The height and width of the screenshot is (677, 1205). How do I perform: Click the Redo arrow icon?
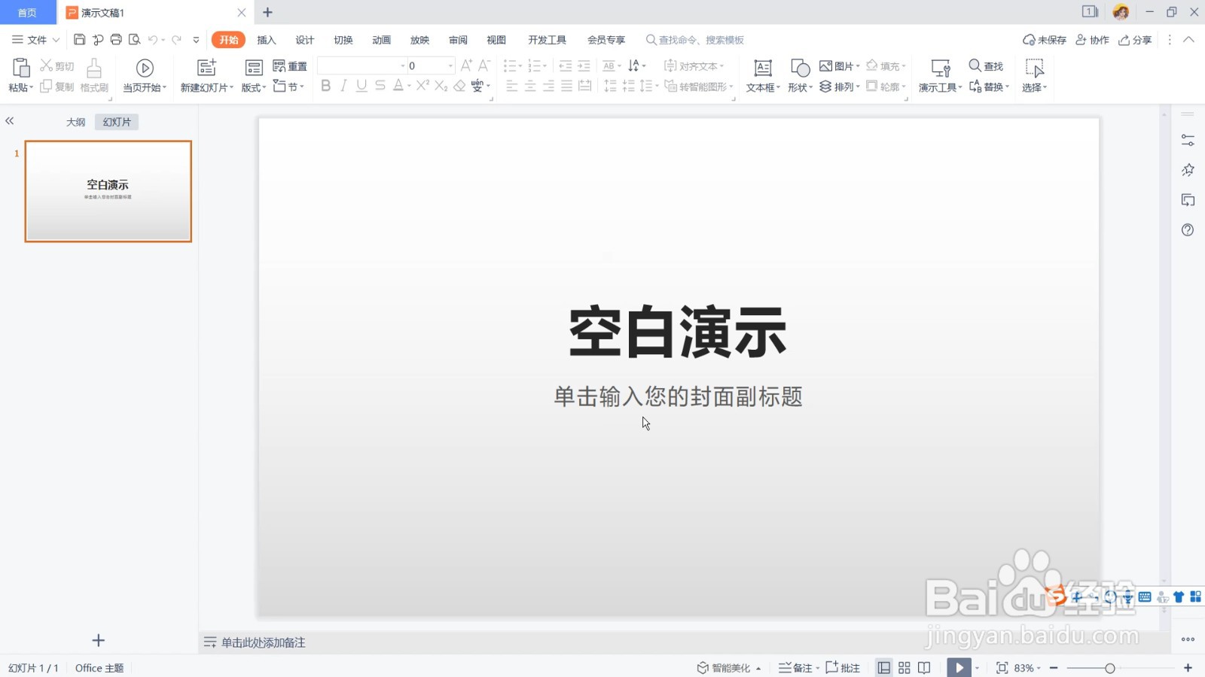coord(176,40)
